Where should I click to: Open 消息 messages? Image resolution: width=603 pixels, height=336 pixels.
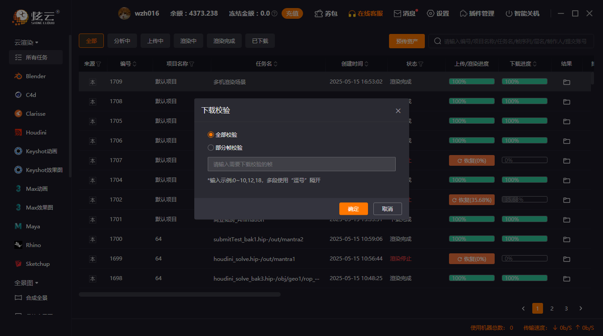coord(405,13)
